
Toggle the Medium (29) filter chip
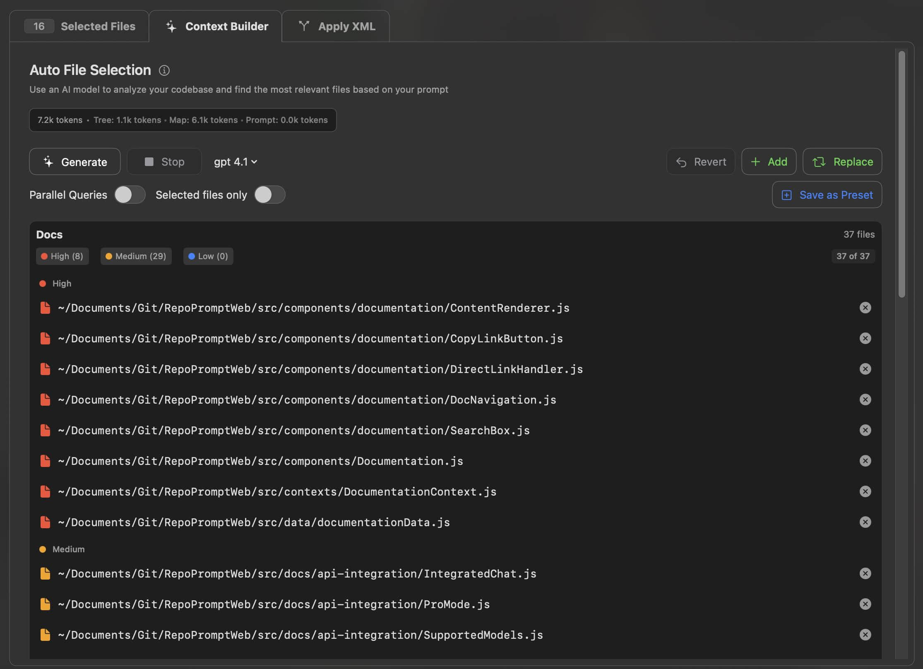click(x=136, y=256)
